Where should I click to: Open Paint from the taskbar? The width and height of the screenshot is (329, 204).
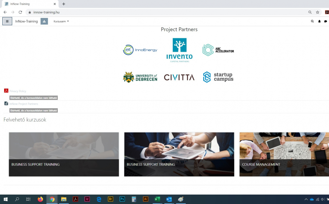[181, 199]
